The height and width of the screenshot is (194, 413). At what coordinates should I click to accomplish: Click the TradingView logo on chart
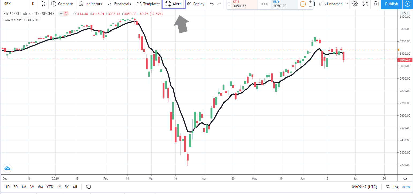click(7, 168)
